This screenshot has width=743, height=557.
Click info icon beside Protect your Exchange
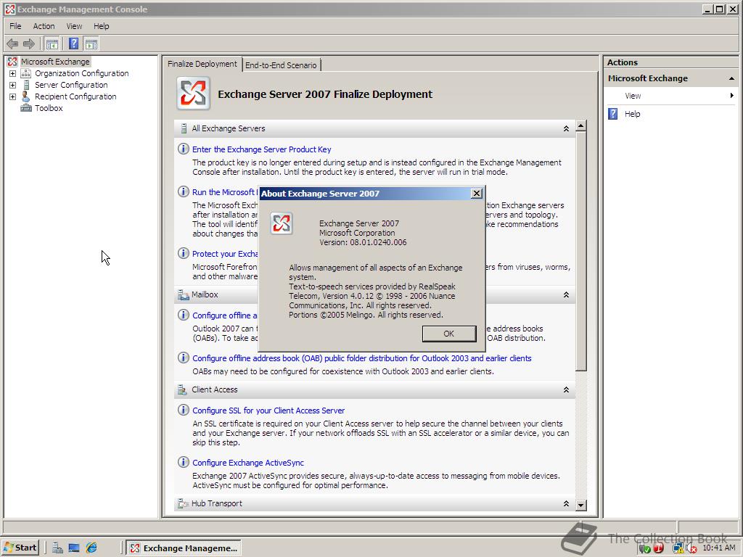point(184,253)
